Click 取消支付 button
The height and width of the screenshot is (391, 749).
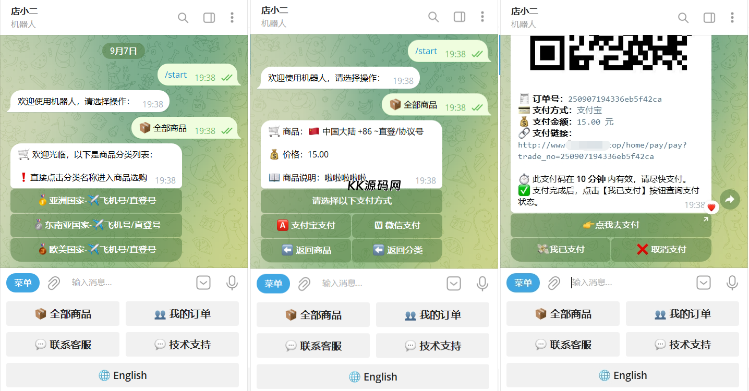661,250
